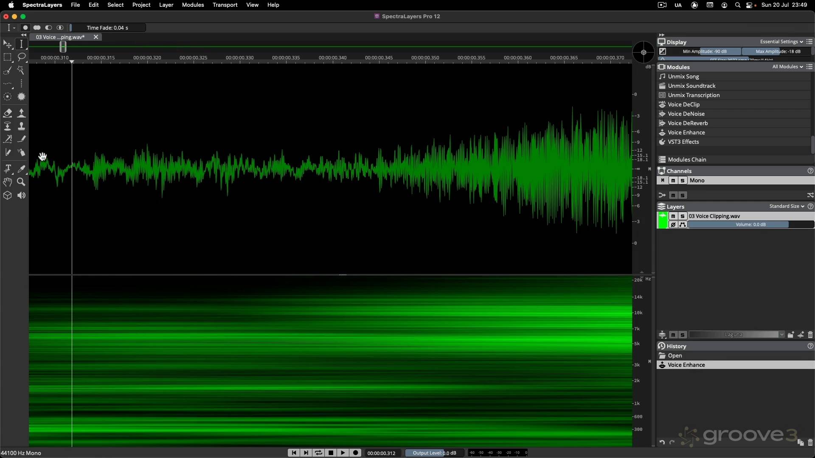
Task: Open the Transport menu
Action: coord(225,5)
